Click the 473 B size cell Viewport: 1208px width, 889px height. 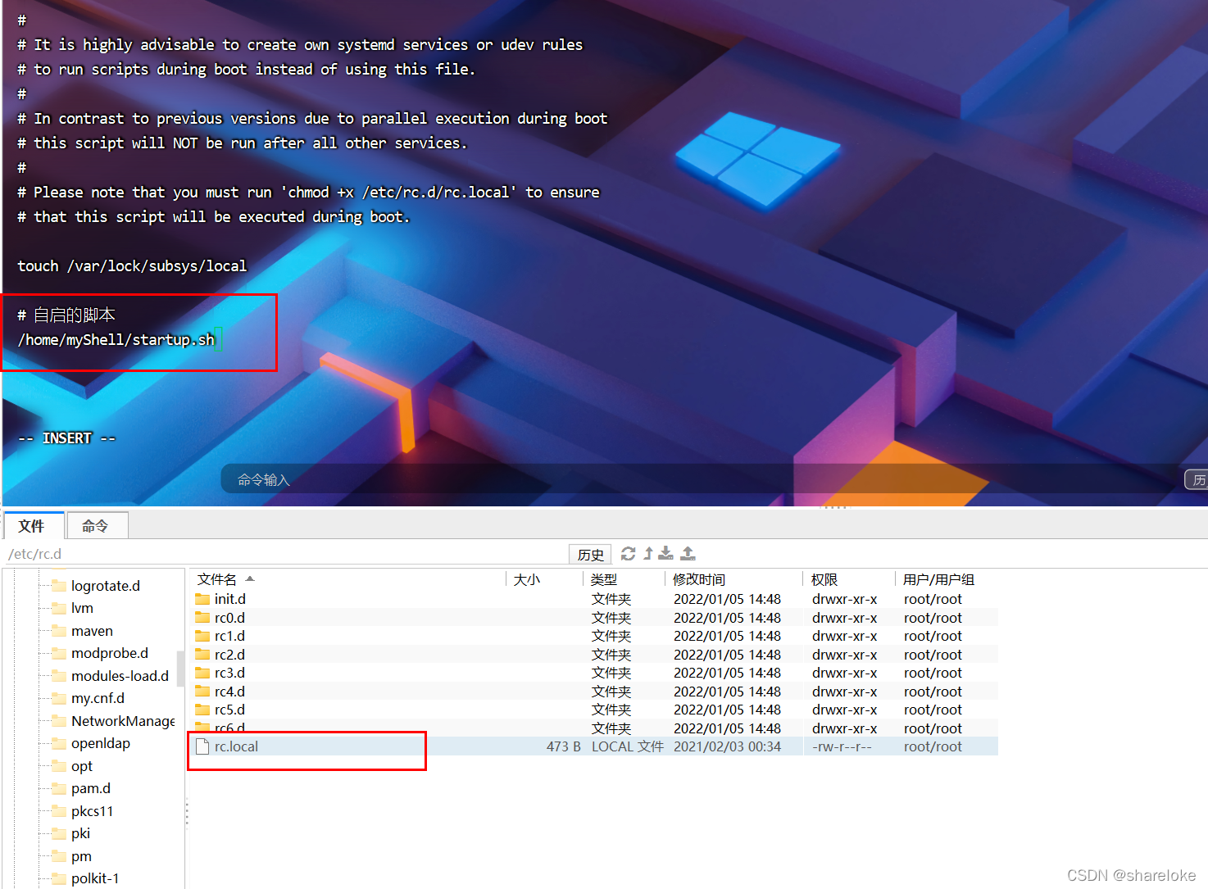(x=564, y=746)
